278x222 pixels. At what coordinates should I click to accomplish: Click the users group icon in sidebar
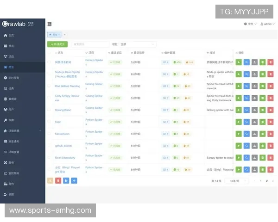click(x=6, y=110)
